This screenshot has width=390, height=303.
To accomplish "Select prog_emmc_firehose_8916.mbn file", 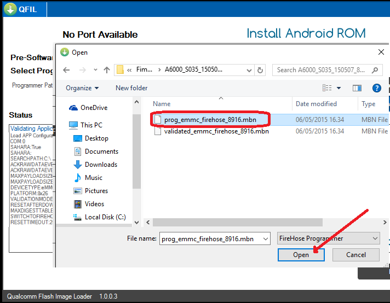I will point(210,120).
